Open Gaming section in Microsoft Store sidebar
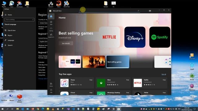Viewport: 198px width, 111px height. (51, 29)
